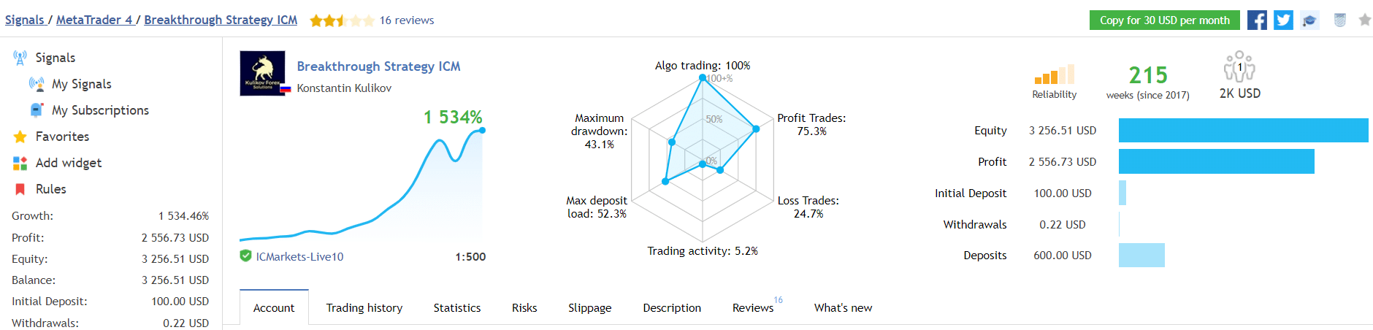This screenshot has width=1373, height=330.
Task: Open the Statistics tab
Action: tap(457, 308)
